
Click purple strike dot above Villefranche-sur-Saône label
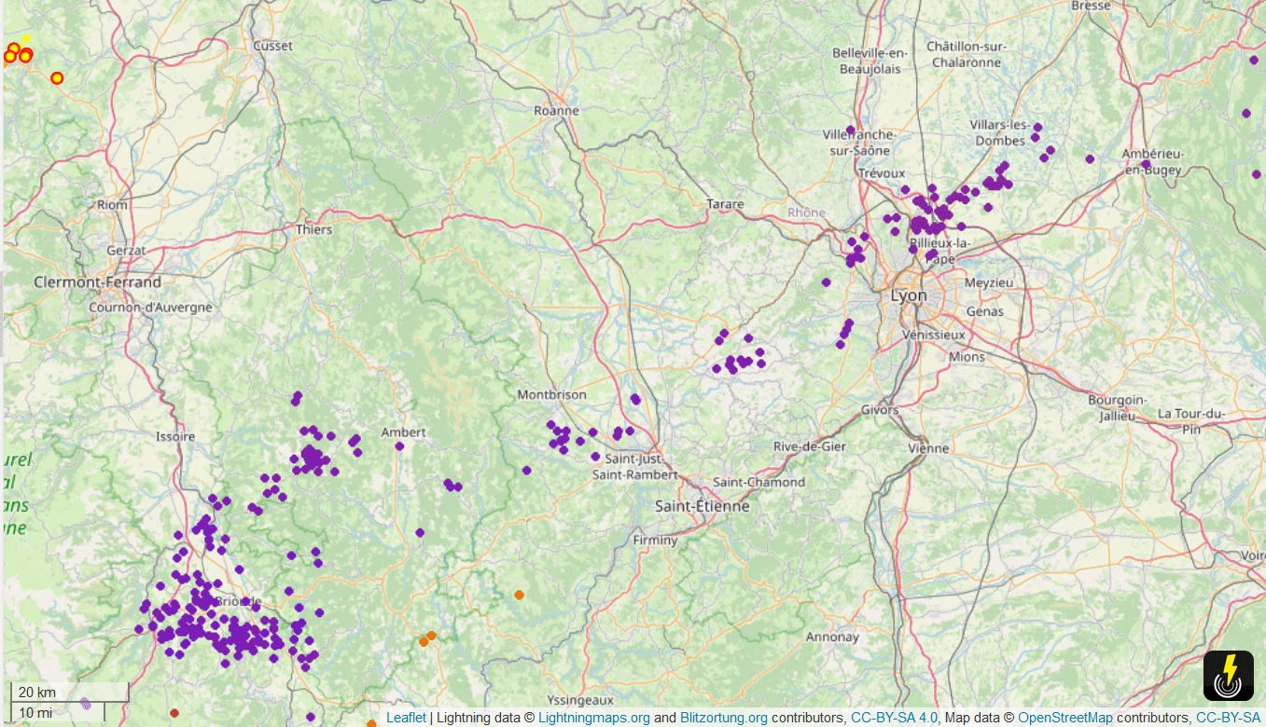point(850,130)
